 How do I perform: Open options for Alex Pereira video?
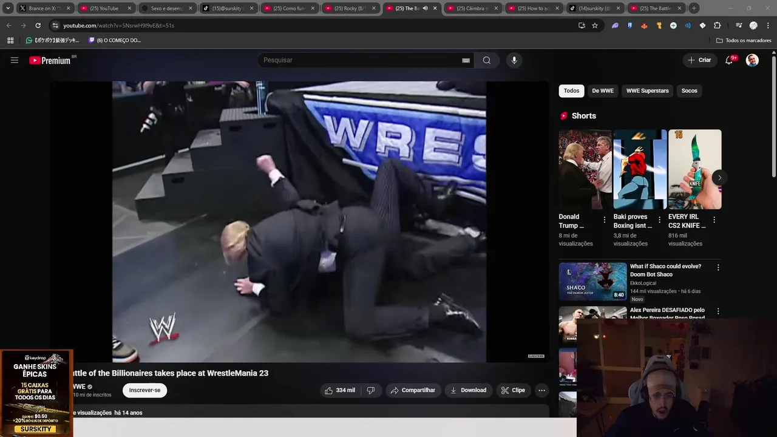click(x=718, y=311)
